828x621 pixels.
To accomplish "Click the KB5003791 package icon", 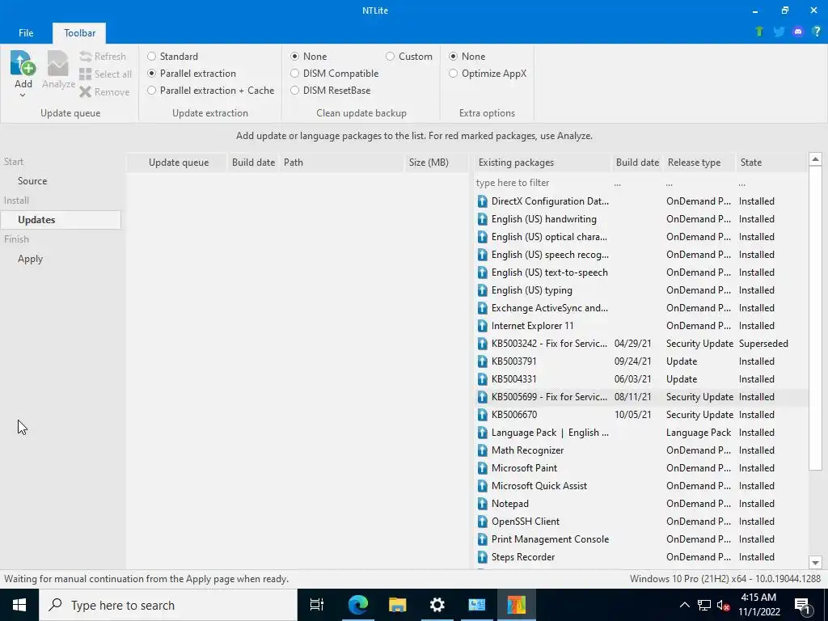I will (x=482, y=361).
